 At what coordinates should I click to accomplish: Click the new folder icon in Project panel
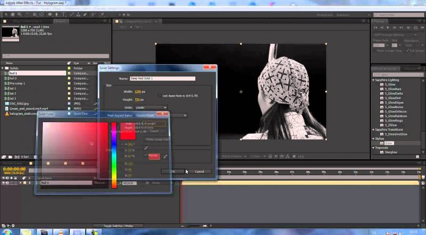[10, 157]
